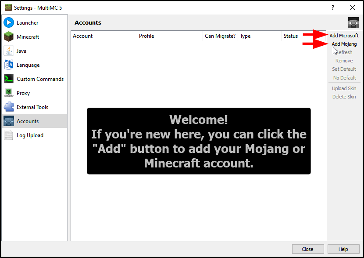Click the External Tools puzzle piece icon
The width and height of the screenshot is (364, 258).
click(9, 107)
